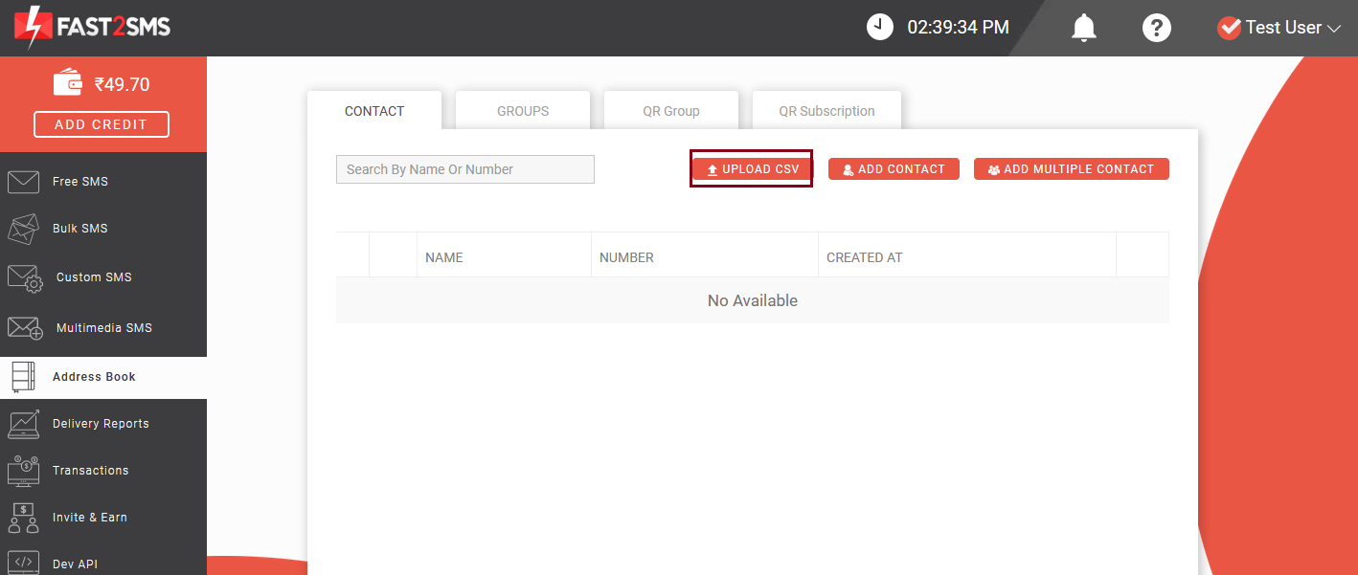The width and height of the screenshot is (1358, 575).
Task: Click the CREATED AT column header
Action: [x=865, y=257]
